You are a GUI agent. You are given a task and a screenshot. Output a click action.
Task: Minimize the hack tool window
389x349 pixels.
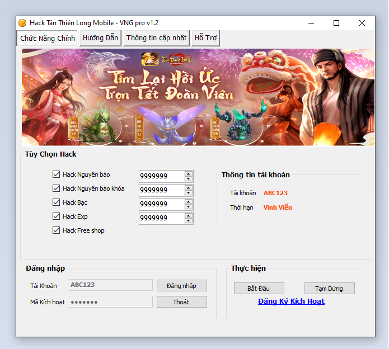coord(311,23)
